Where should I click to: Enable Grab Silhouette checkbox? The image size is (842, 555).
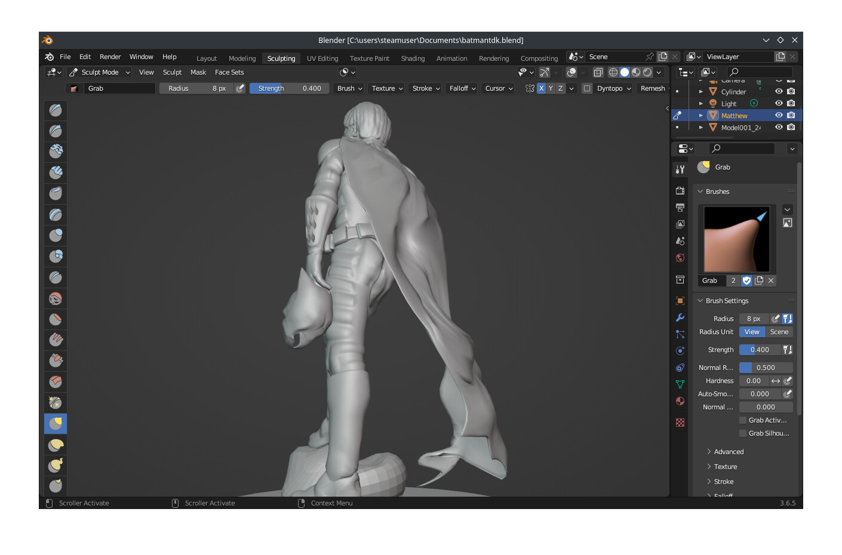743,433
